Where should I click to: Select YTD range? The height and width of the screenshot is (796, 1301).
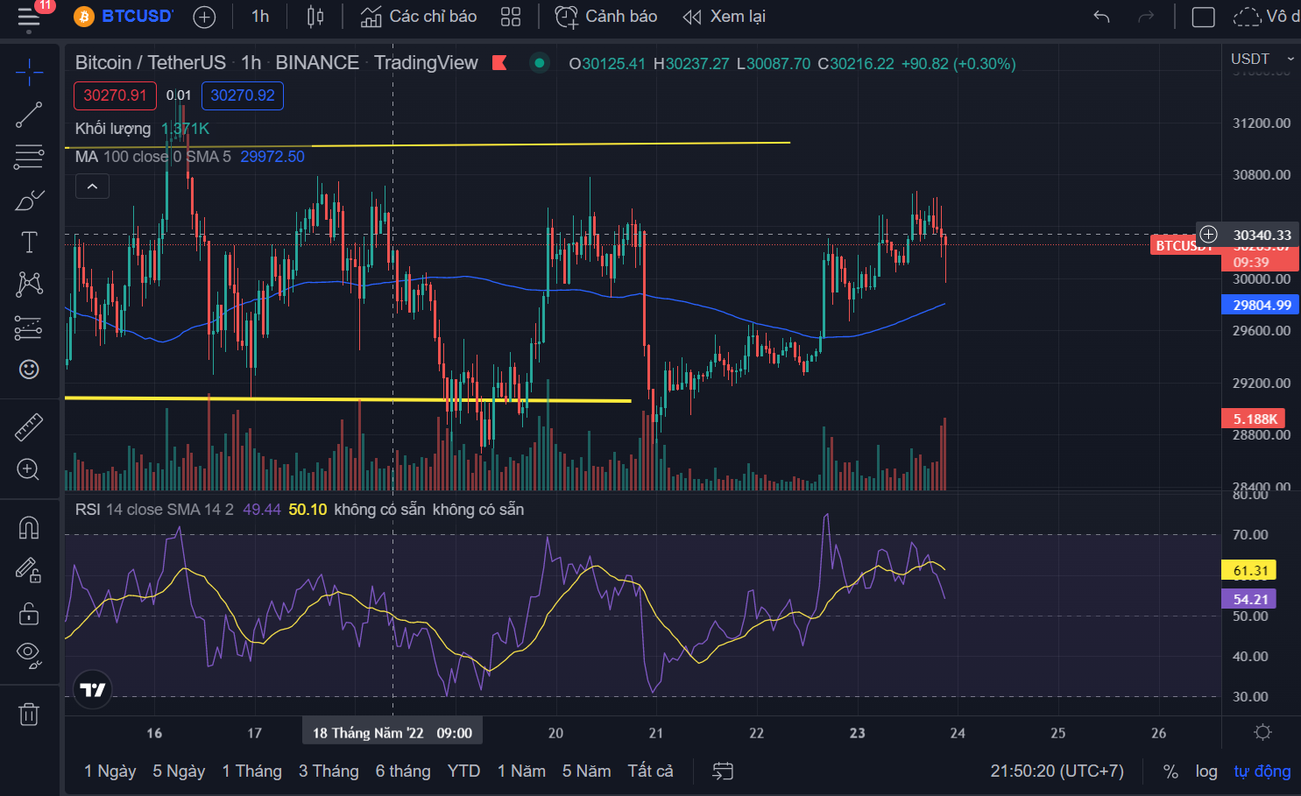(x=463, y=771)
